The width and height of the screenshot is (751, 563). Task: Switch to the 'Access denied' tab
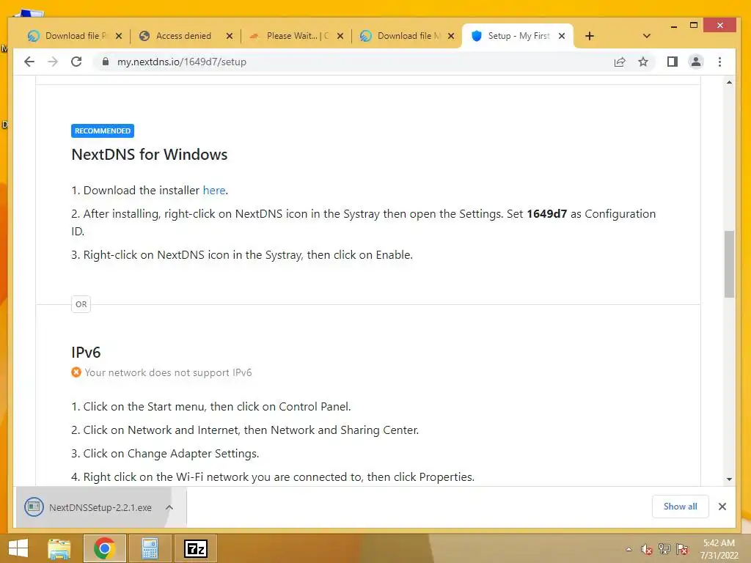(183, 36)
